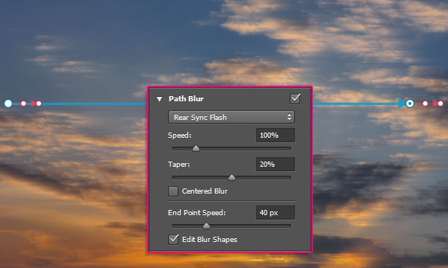The width and height of the screenshot is (448, 268).
Task: Select the blue end point circle with arrow
Action: (x=410, y=103)
